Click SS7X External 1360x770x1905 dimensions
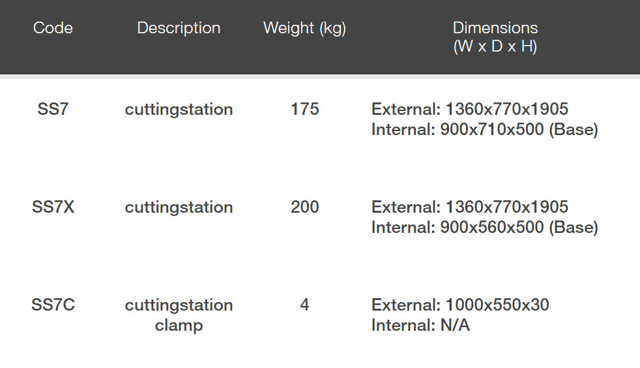 point(470,207)
